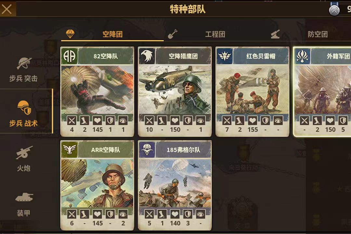Click the shovel icon beside 工程团

pyautogui.click(x=173, y=34)
